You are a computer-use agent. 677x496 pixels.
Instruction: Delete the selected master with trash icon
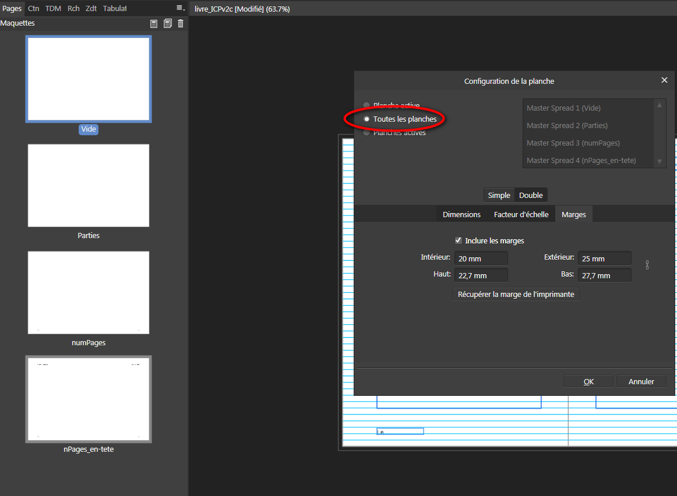pos(181,24)
